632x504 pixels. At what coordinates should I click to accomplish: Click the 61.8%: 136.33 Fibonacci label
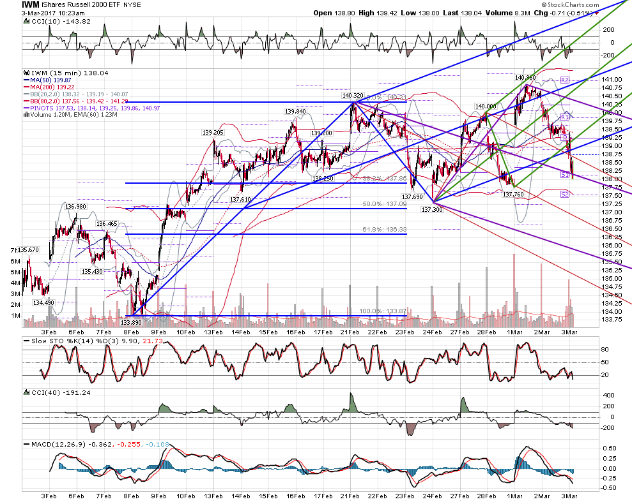click(x=385, y=230)
